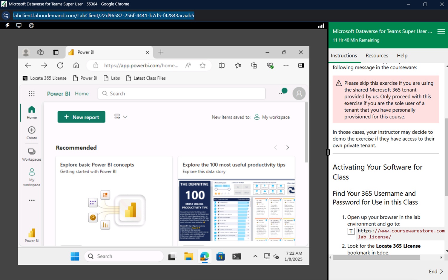Image resolution: width=448 pixels, height=280 pixels.
Task: Switch to the Help tab
Action: 402,56
